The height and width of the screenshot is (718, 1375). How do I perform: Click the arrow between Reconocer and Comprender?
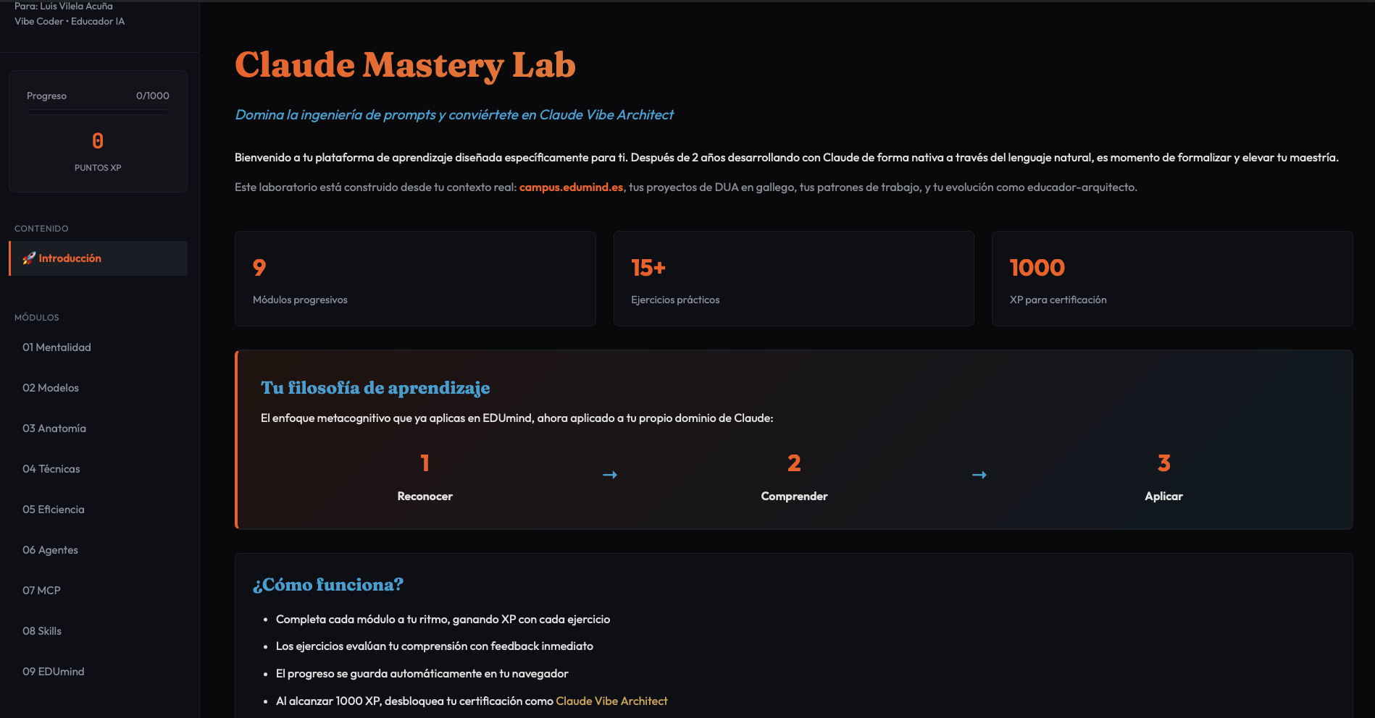(x=610, y=475)
